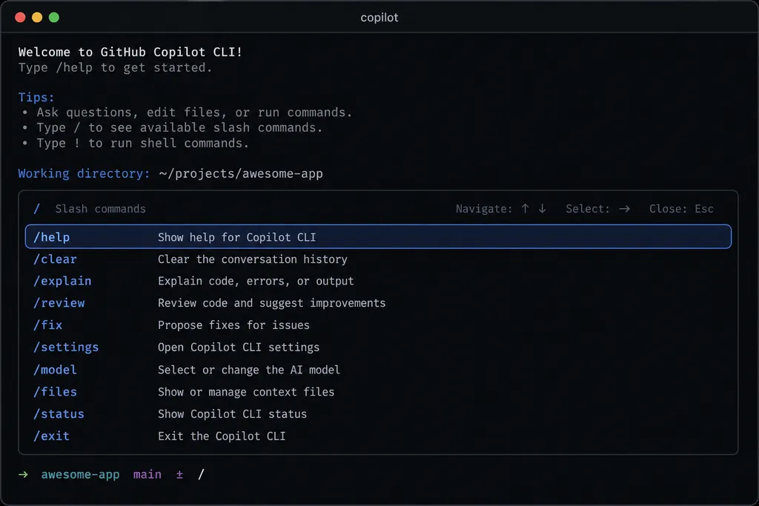Click the up arrow navigate icon

tap(526, 208)
